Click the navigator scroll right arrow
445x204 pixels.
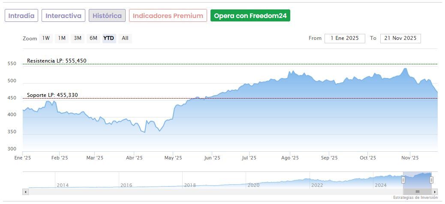coord(435,192)
